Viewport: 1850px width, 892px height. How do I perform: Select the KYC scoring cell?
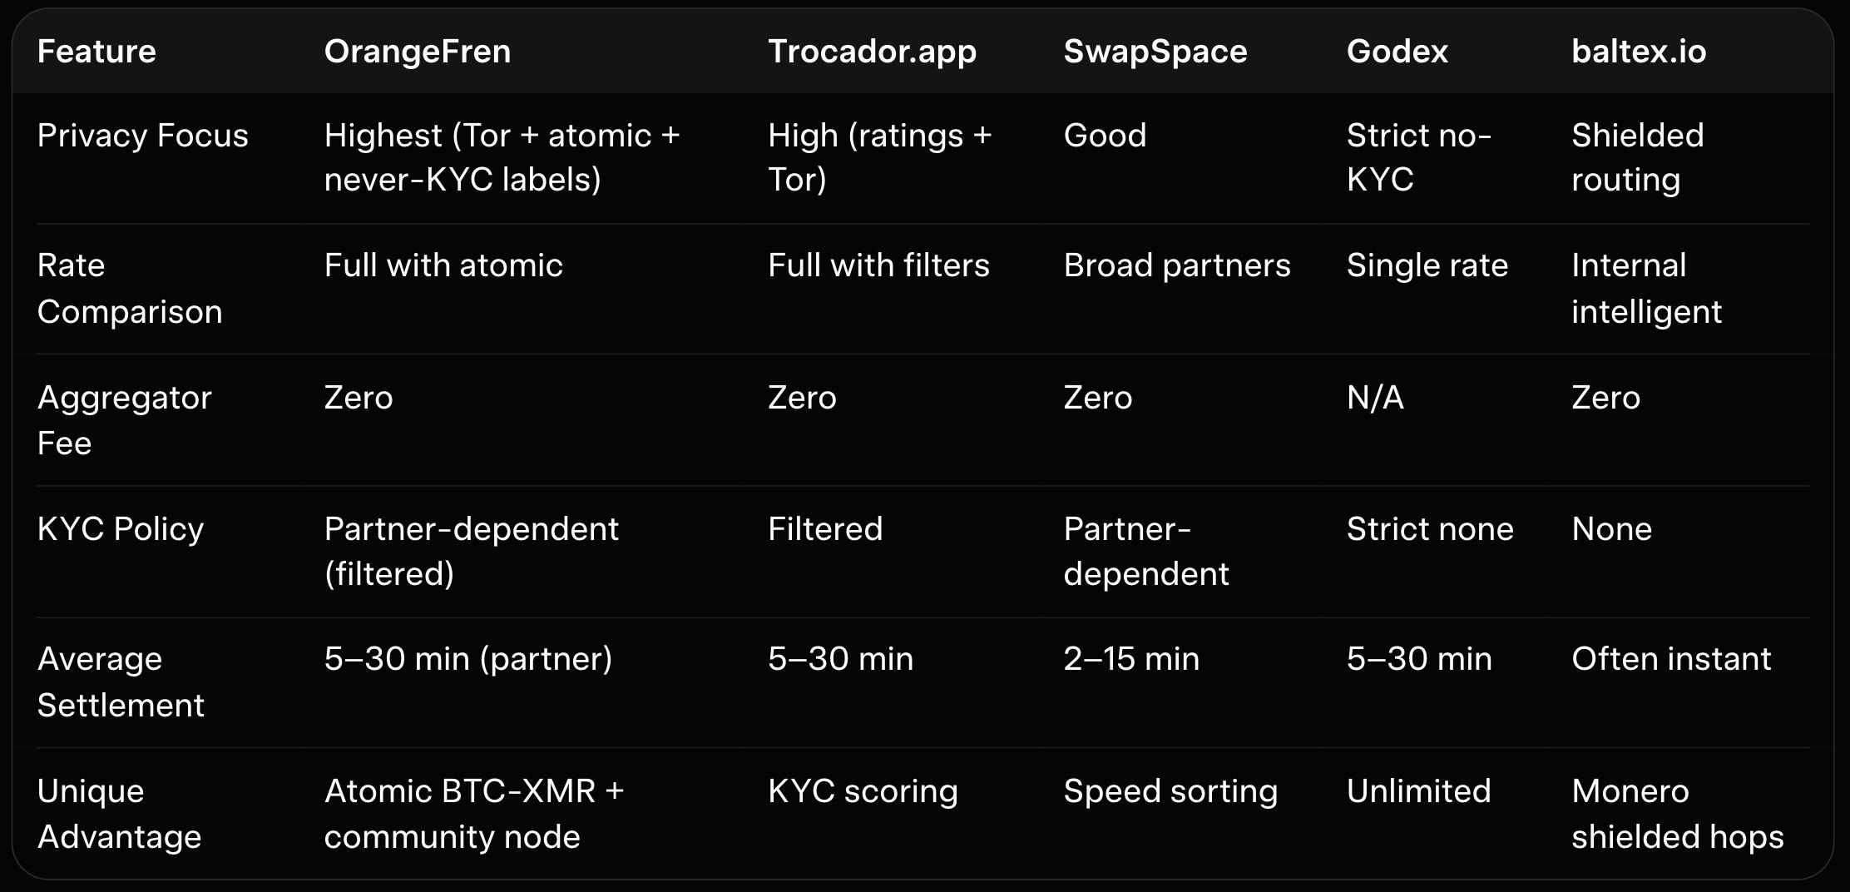click(x=863, y=791)
